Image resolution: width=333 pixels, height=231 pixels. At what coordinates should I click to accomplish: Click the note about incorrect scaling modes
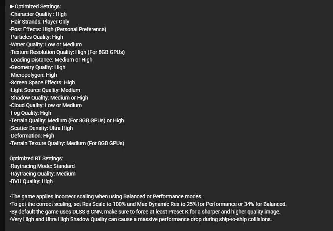point(106,196)
